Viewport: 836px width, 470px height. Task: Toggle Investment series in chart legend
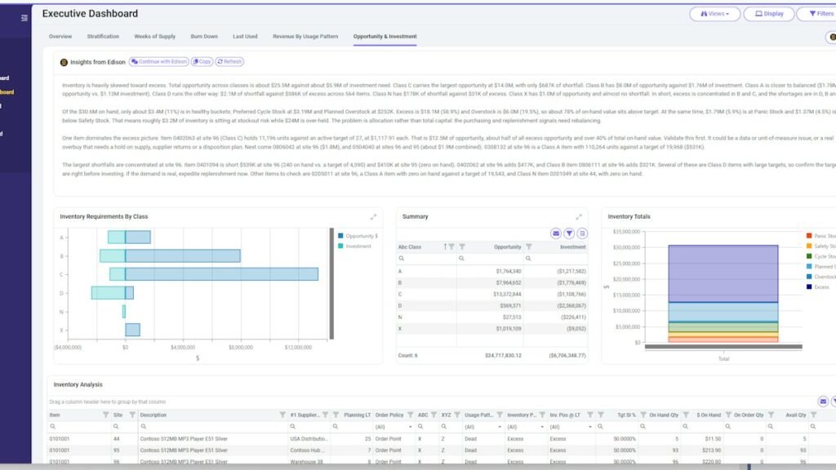pyautogui.click(x=354, y=246)
